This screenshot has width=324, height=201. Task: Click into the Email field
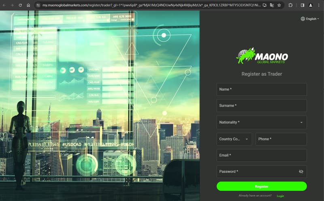click(x=262, y=155)
